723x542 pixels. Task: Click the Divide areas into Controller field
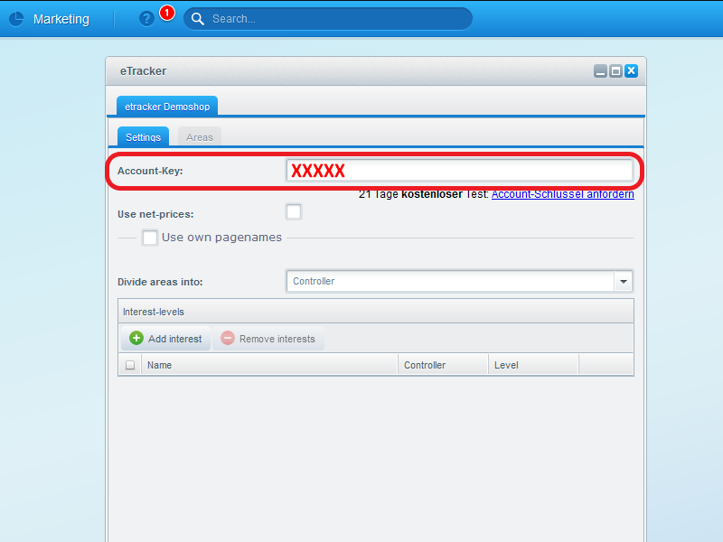pyautogui.click(x=450, y=281)
